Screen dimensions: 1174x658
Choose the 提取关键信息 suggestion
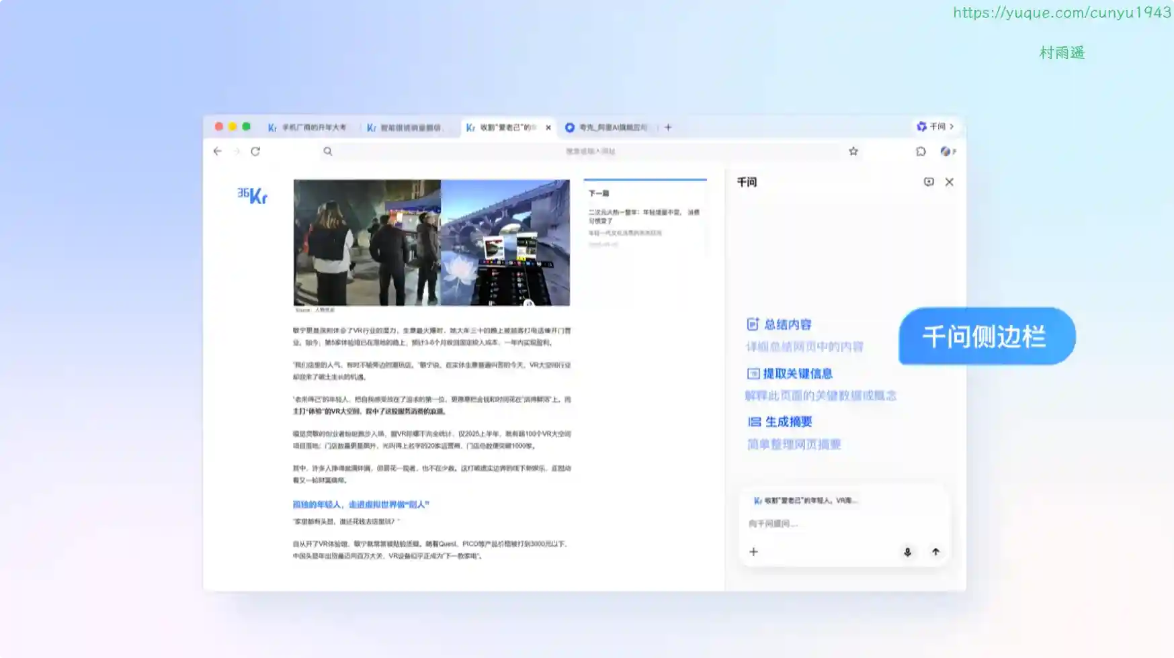point(797,374)
